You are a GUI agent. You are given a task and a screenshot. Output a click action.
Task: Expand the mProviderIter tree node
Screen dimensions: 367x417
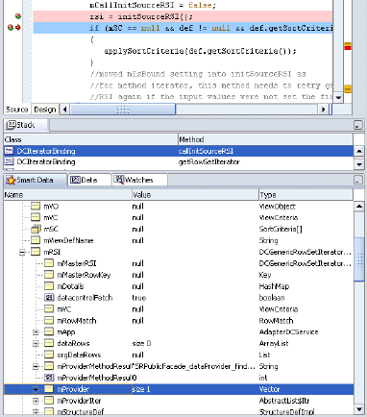[36, 401]
